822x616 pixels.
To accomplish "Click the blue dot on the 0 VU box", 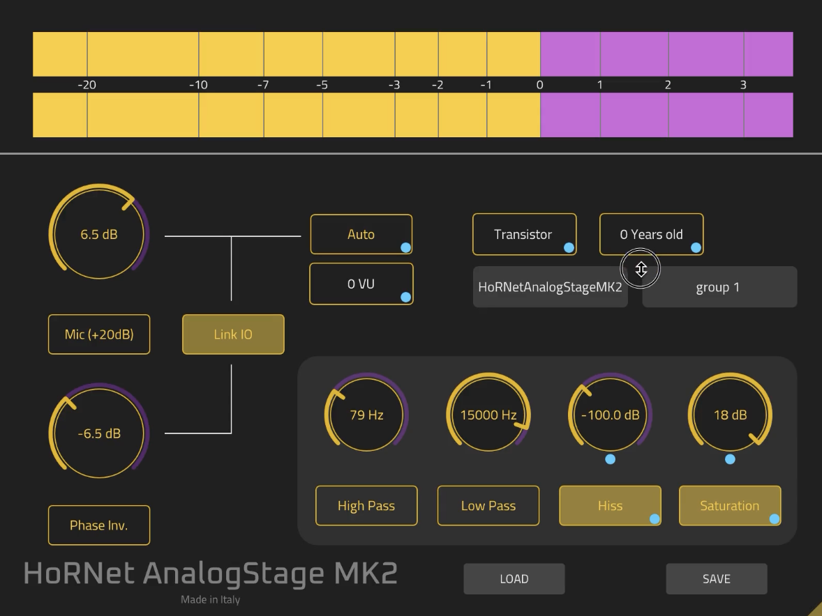I will point(405,297).
